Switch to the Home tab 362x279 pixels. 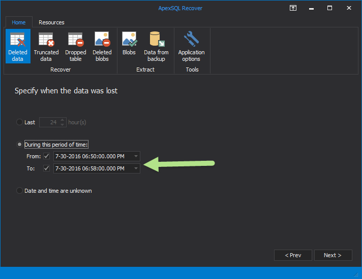click(x=19, y=22)
